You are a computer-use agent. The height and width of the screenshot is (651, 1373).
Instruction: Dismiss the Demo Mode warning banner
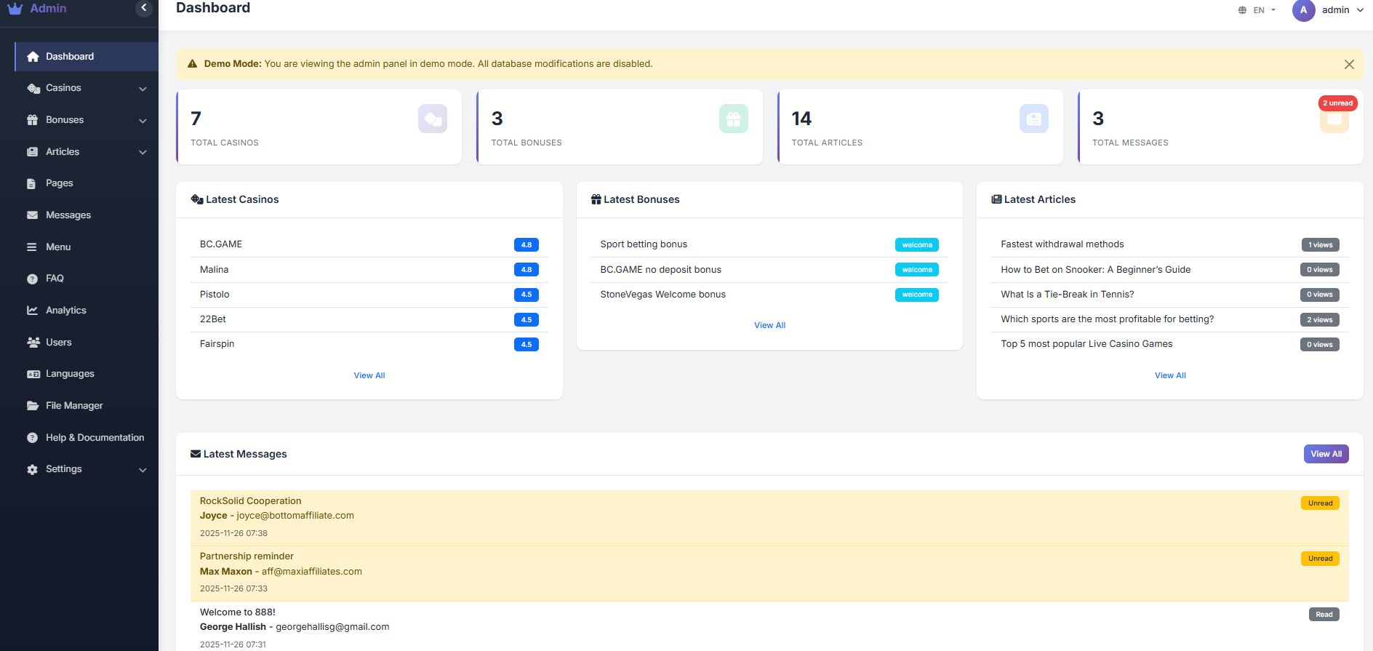1348,64
